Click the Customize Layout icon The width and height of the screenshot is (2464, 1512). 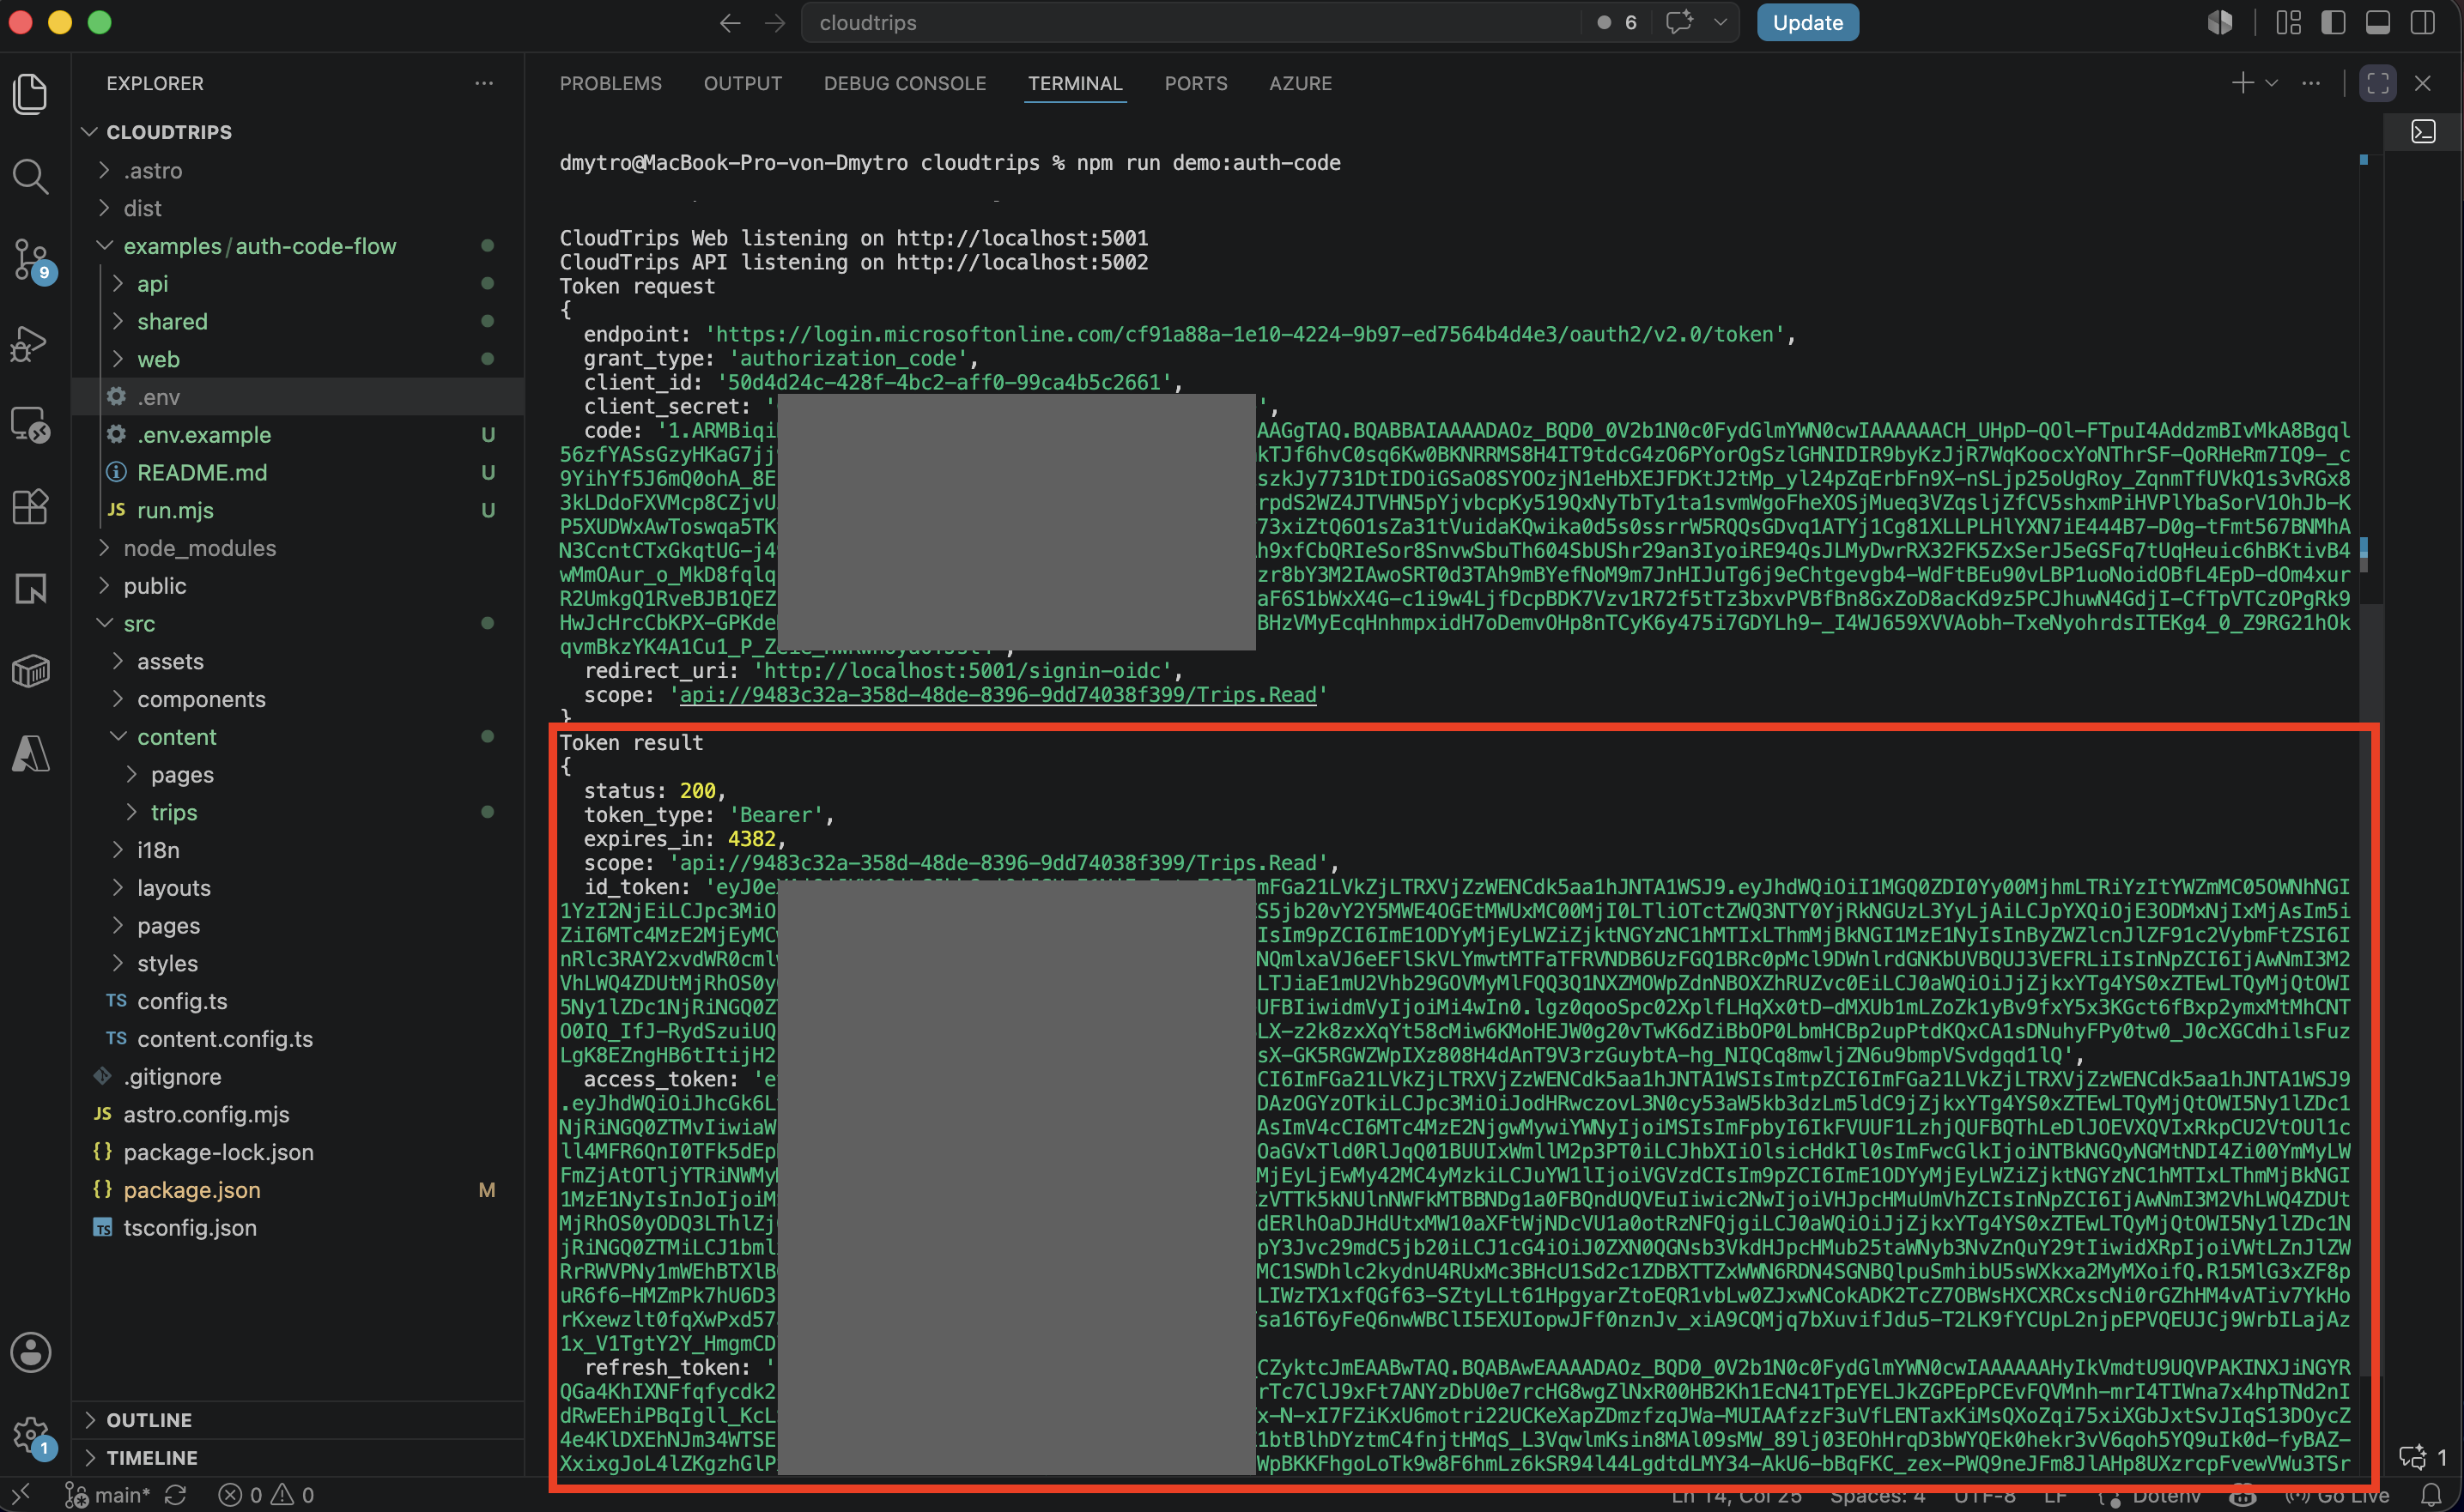2289,22
